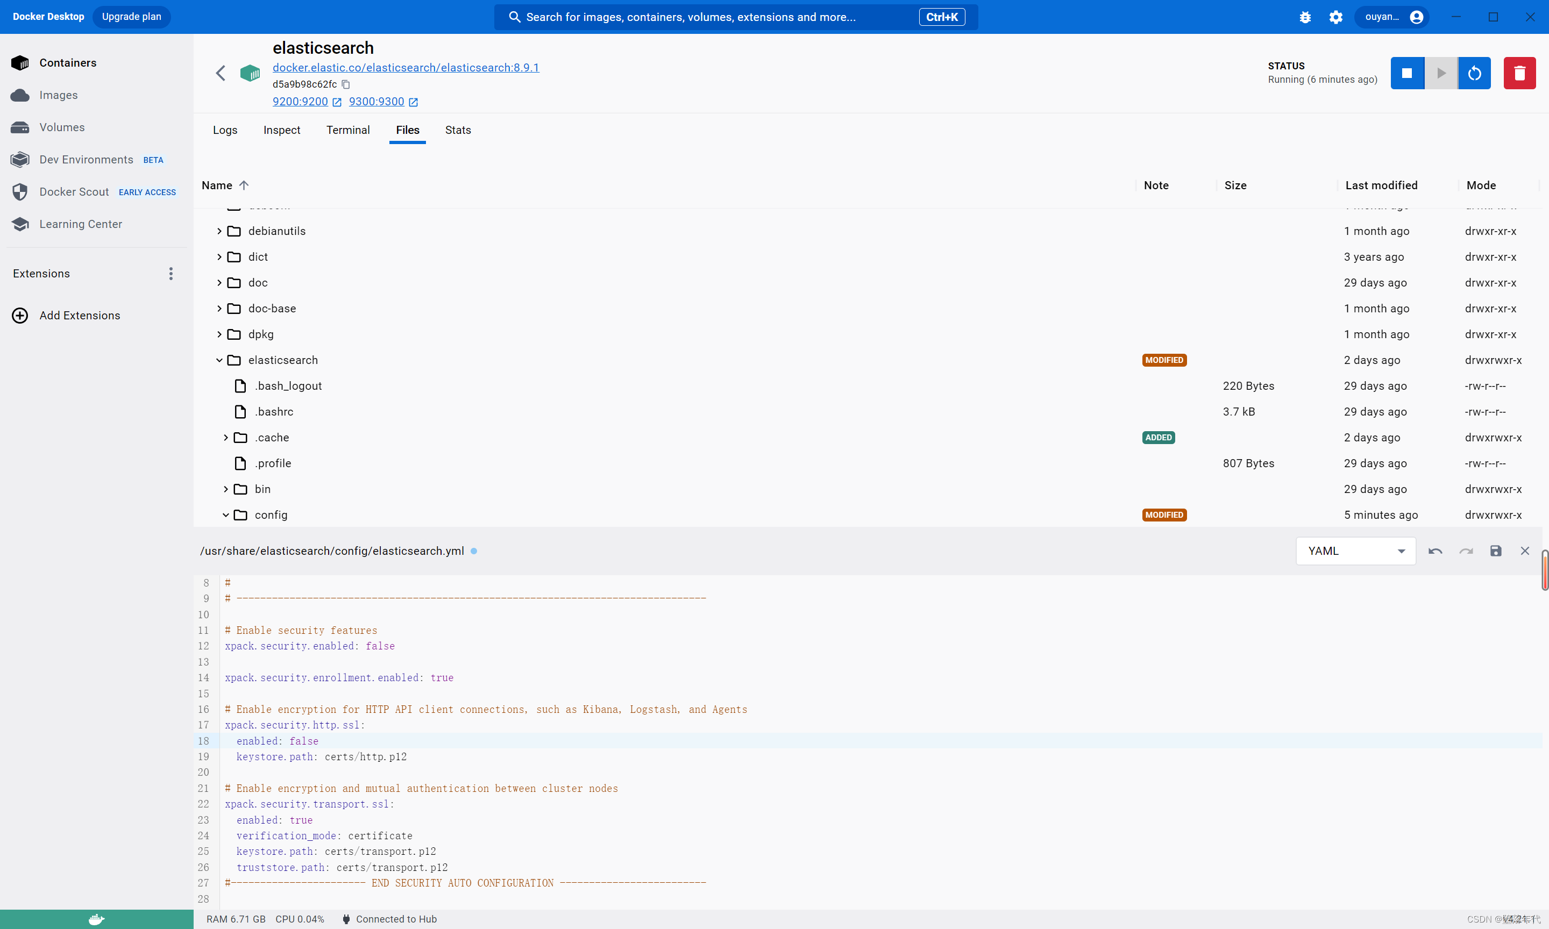
Task: Delete the container with the trash icon
Action: pos(1519,73)
